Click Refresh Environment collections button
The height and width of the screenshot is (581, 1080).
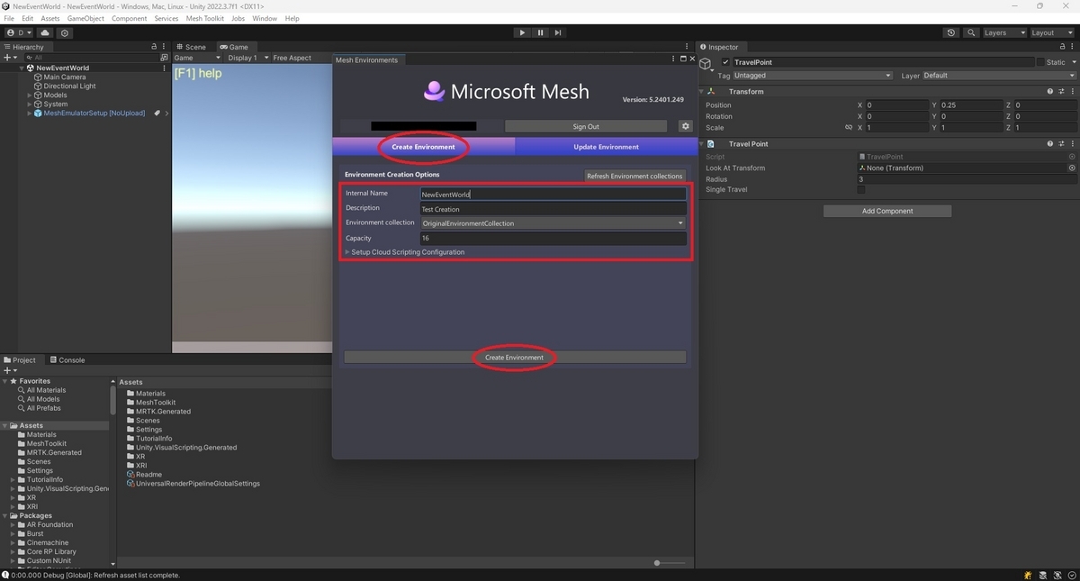635,176
